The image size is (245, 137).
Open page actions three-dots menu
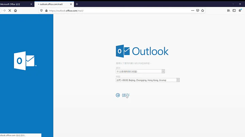coord(193,11)
